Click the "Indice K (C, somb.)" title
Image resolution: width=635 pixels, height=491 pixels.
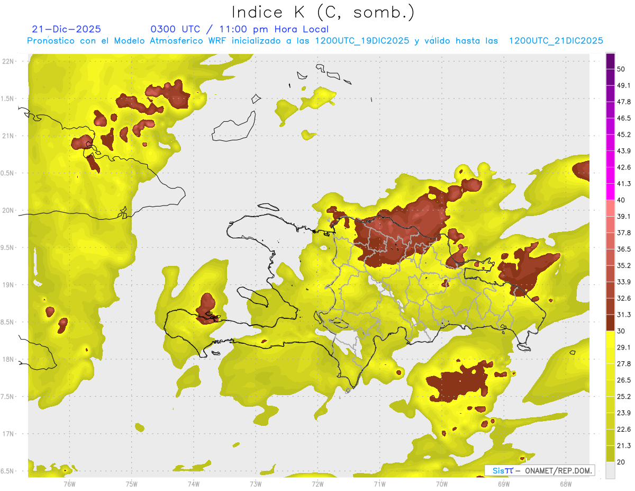pyautogui.click(x=323, y=13)
